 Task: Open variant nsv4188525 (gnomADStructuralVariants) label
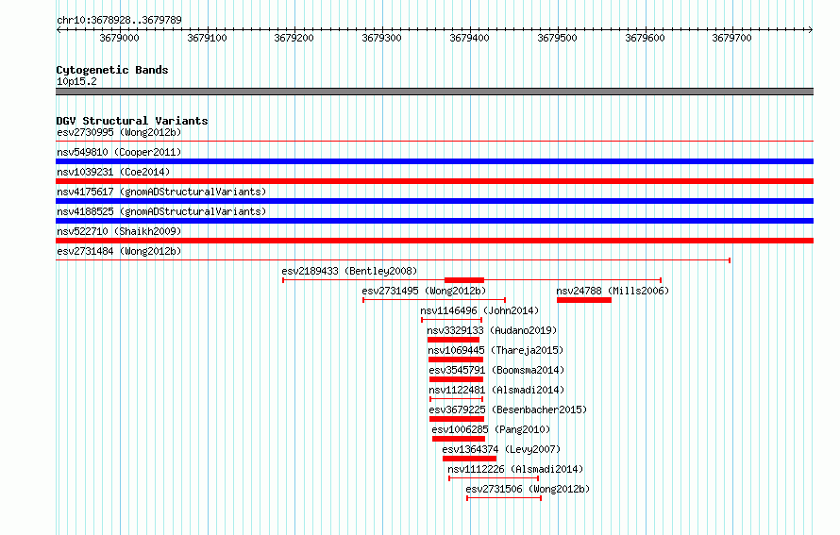pos(161,211)
